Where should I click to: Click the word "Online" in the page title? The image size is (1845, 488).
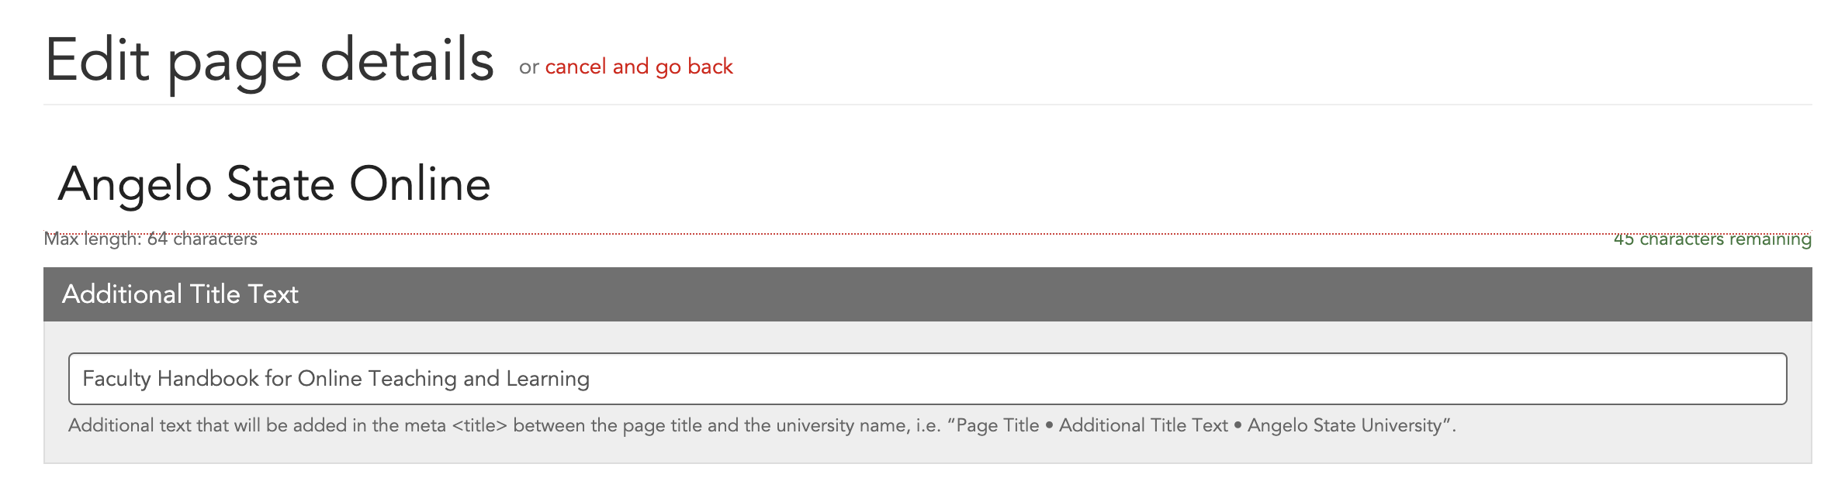coord(420,184)
